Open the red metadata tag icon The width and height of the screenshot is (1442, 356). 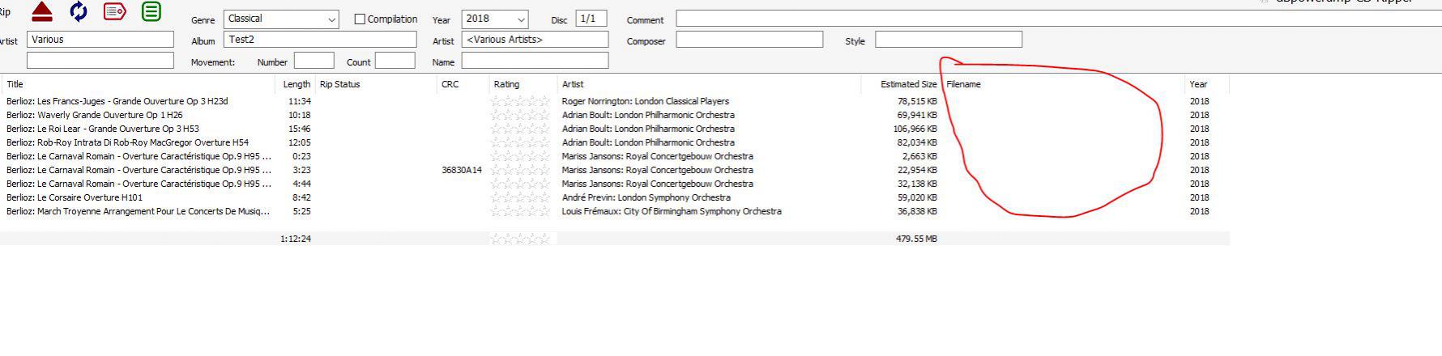pos(115,11)
